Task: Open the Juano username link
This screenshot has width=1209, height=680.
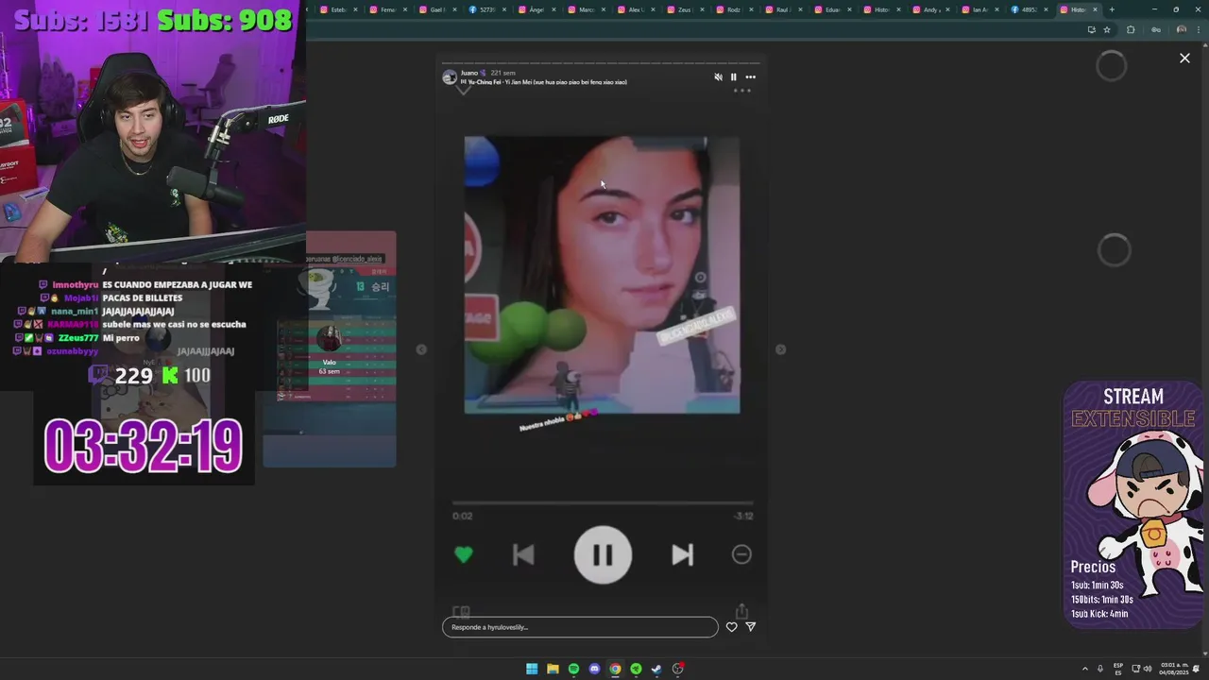Action: tap(469, 73)
